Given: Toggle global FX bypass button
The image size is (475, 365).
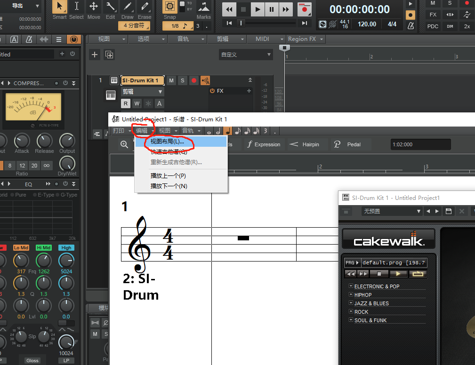Looking at the screenshot, I should (x=433, y=15).
